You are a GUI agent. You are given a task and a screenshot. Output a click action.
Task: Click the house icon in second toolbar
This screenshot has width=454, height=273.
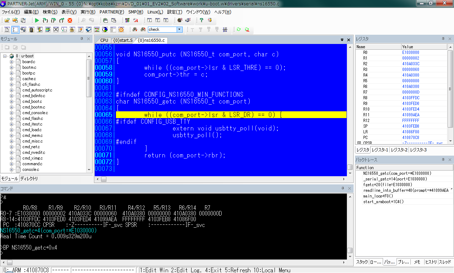121,30
